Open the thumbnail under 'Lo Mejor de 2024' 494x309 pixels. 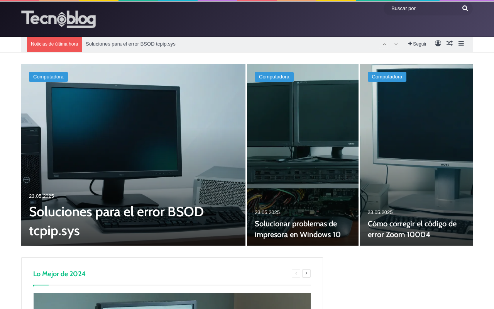click(x=172, y=301)
